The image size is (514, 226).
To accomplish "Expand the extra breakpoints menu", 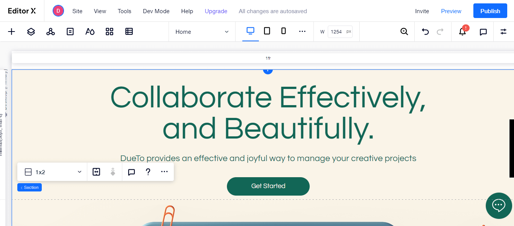I will [x=303, y=32].
